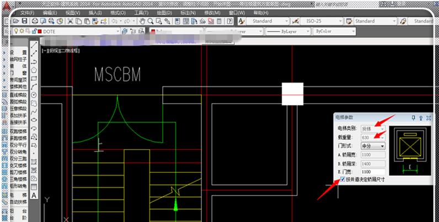Open the undo history dropdown arrow
The height and width of the screenshot is (222, 439).
(x=121, y=21)
